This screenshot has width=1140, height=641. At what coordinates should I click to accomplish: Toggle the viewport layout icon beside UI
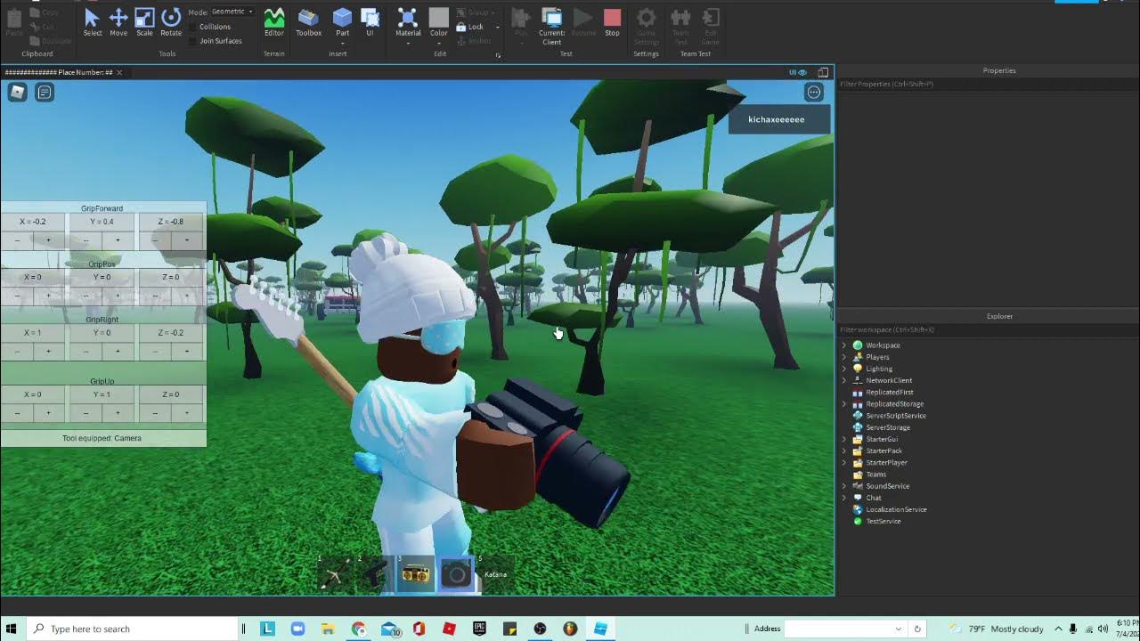(823, 72)
